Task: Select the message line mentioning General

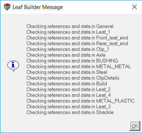Action: tap(70, 26)
